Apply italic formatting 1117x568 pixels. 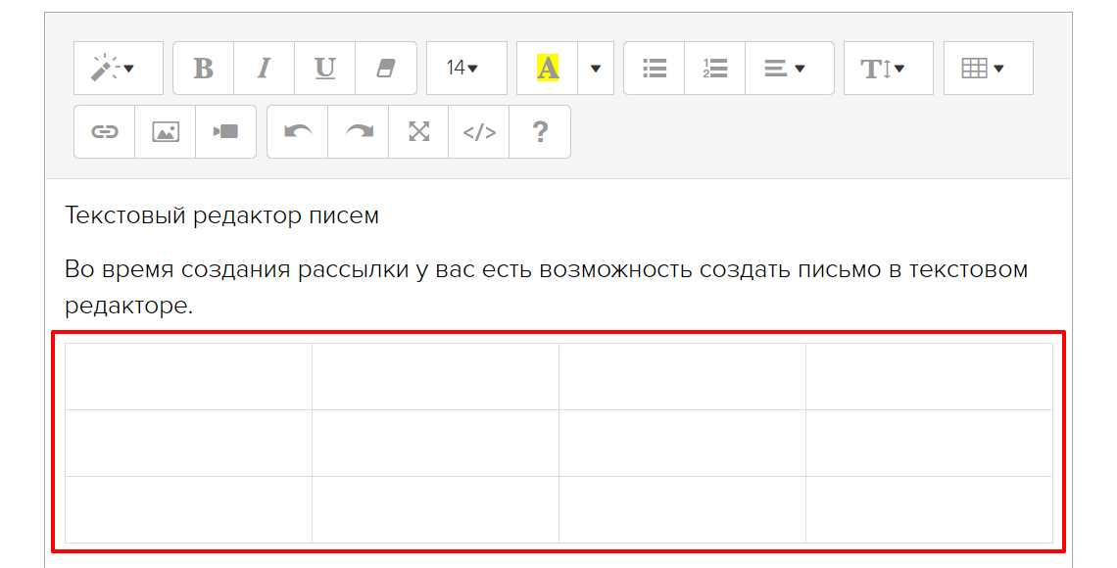pyautogui.click(x=264, y=69)
